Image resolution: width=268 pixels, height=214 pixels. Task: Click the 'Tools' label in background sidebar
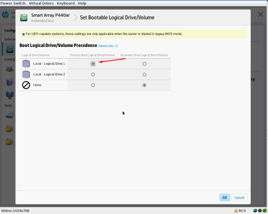tap(8, 105)
